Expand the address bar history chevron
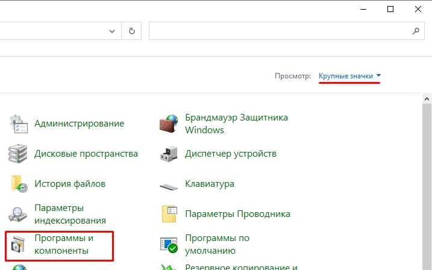The width and height of the screenshot is (432, 270). point(112,31)
